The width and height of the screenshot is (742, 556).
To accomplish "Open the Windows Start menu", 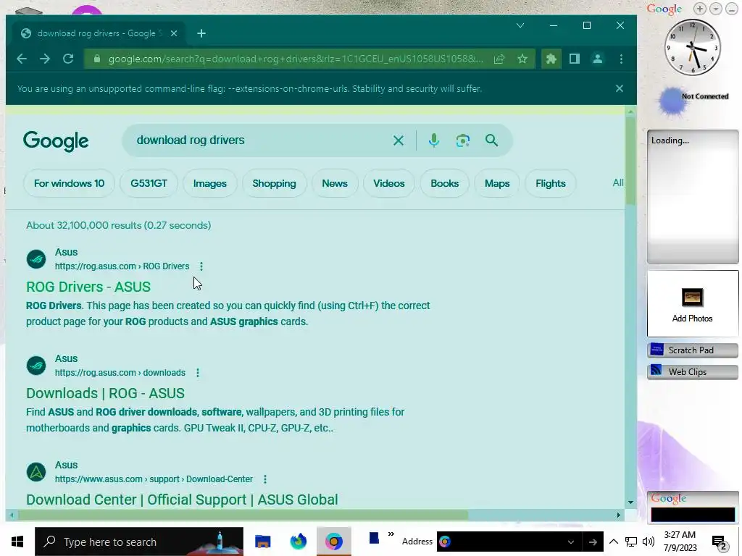I will click(17, 542).
